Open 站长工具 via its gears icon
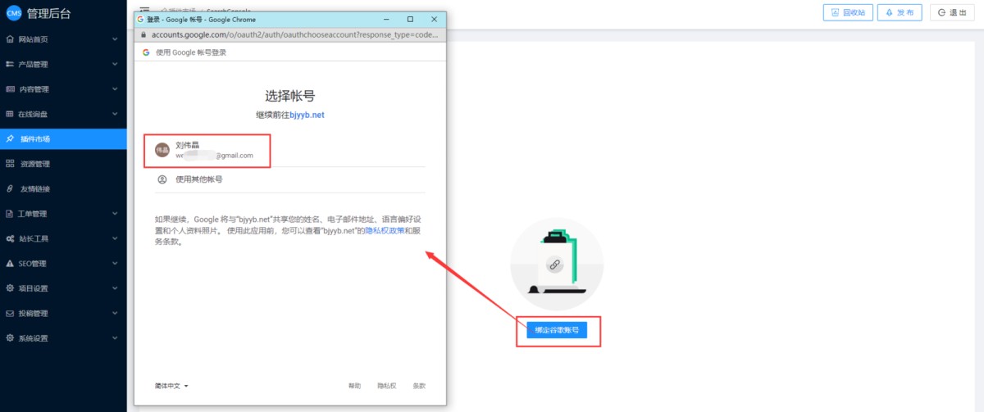The image size is (984, 412). tap(10, 238)
